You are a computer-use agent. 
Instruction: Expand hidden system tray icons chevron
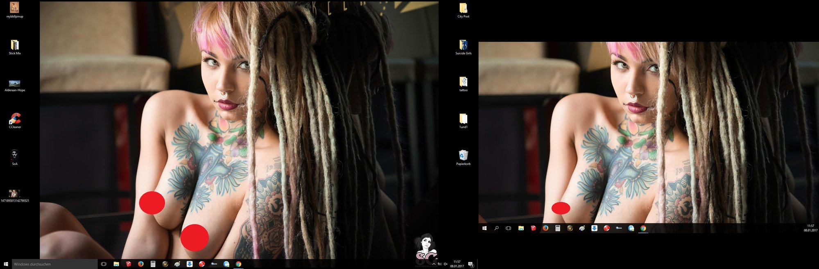point(434,264)
